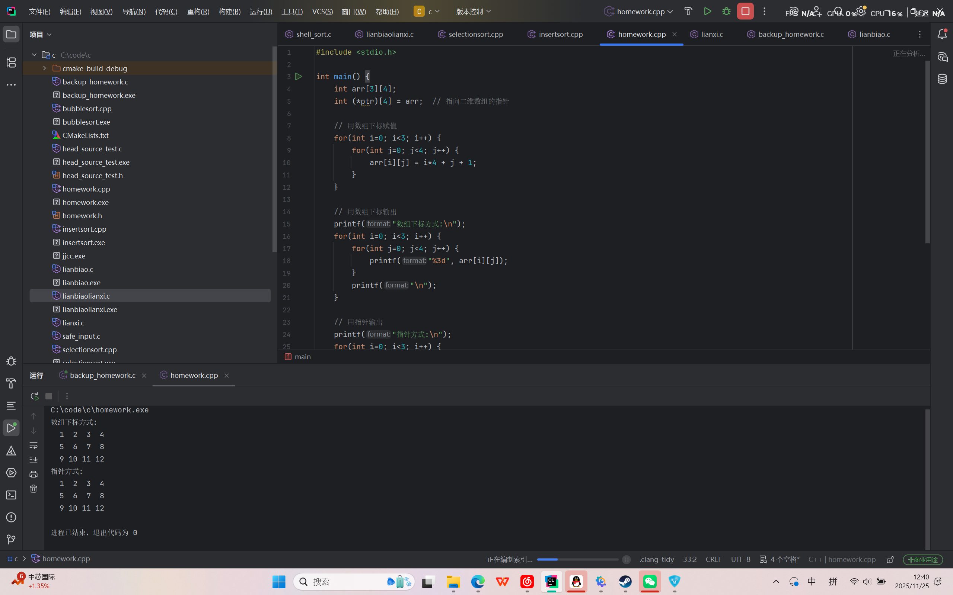This screenshot has width=953, height=595.
Task: Click the Build hammer icon in toolbar
Action: (688, 12)
